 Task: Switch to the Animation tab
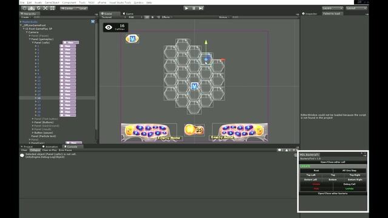pos(50,147)
